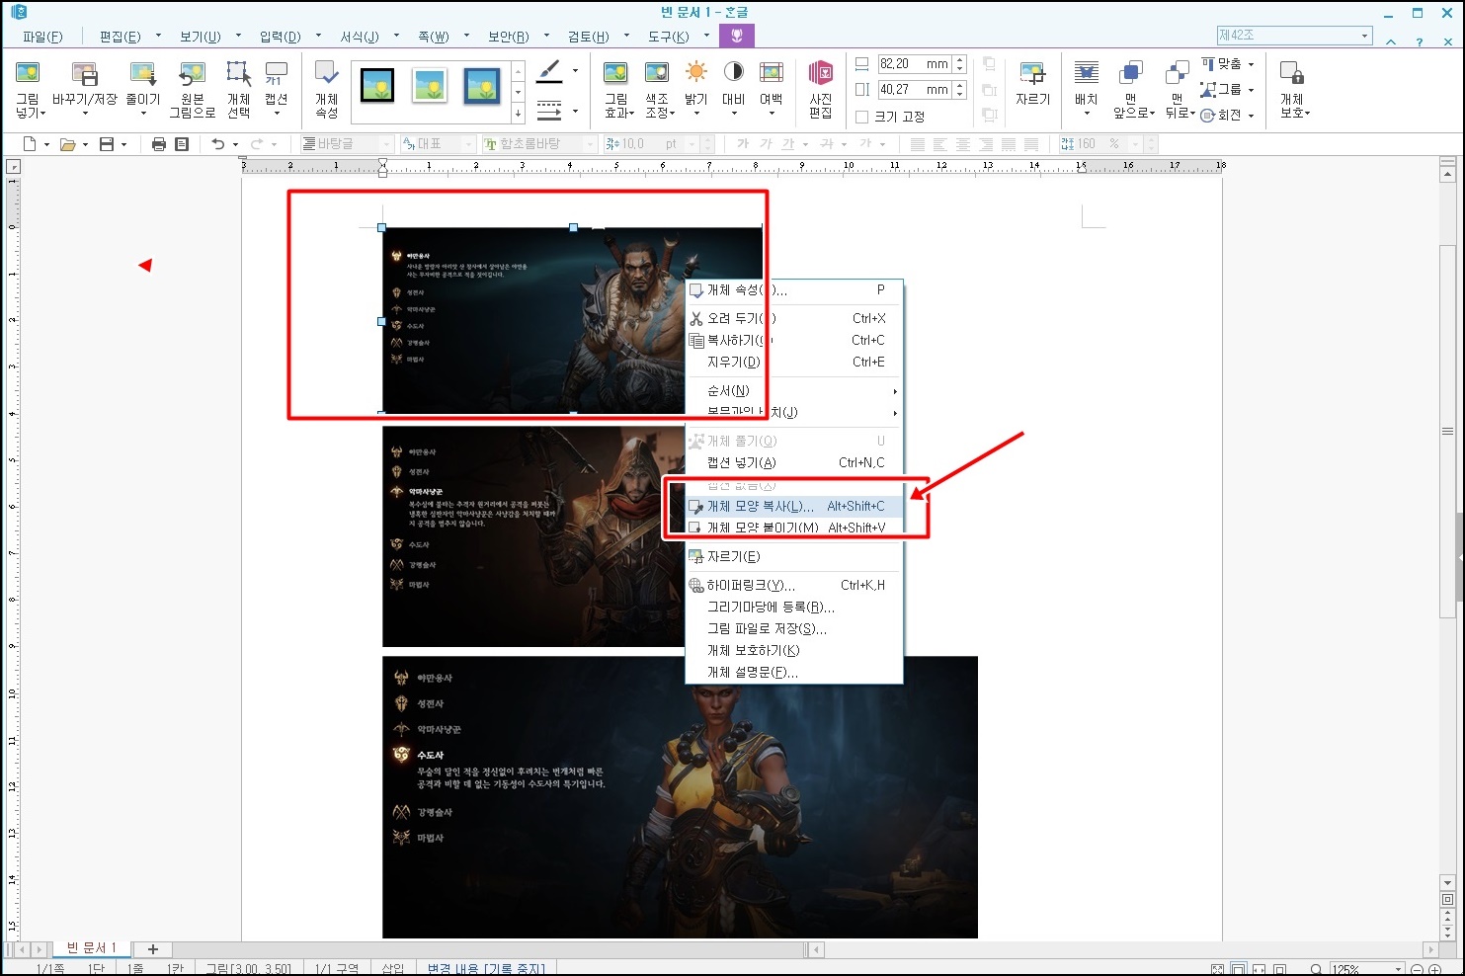Click the vertical scrollbar up arrow
Screen dimensions: 1465x976
[x=1447, y=175]
